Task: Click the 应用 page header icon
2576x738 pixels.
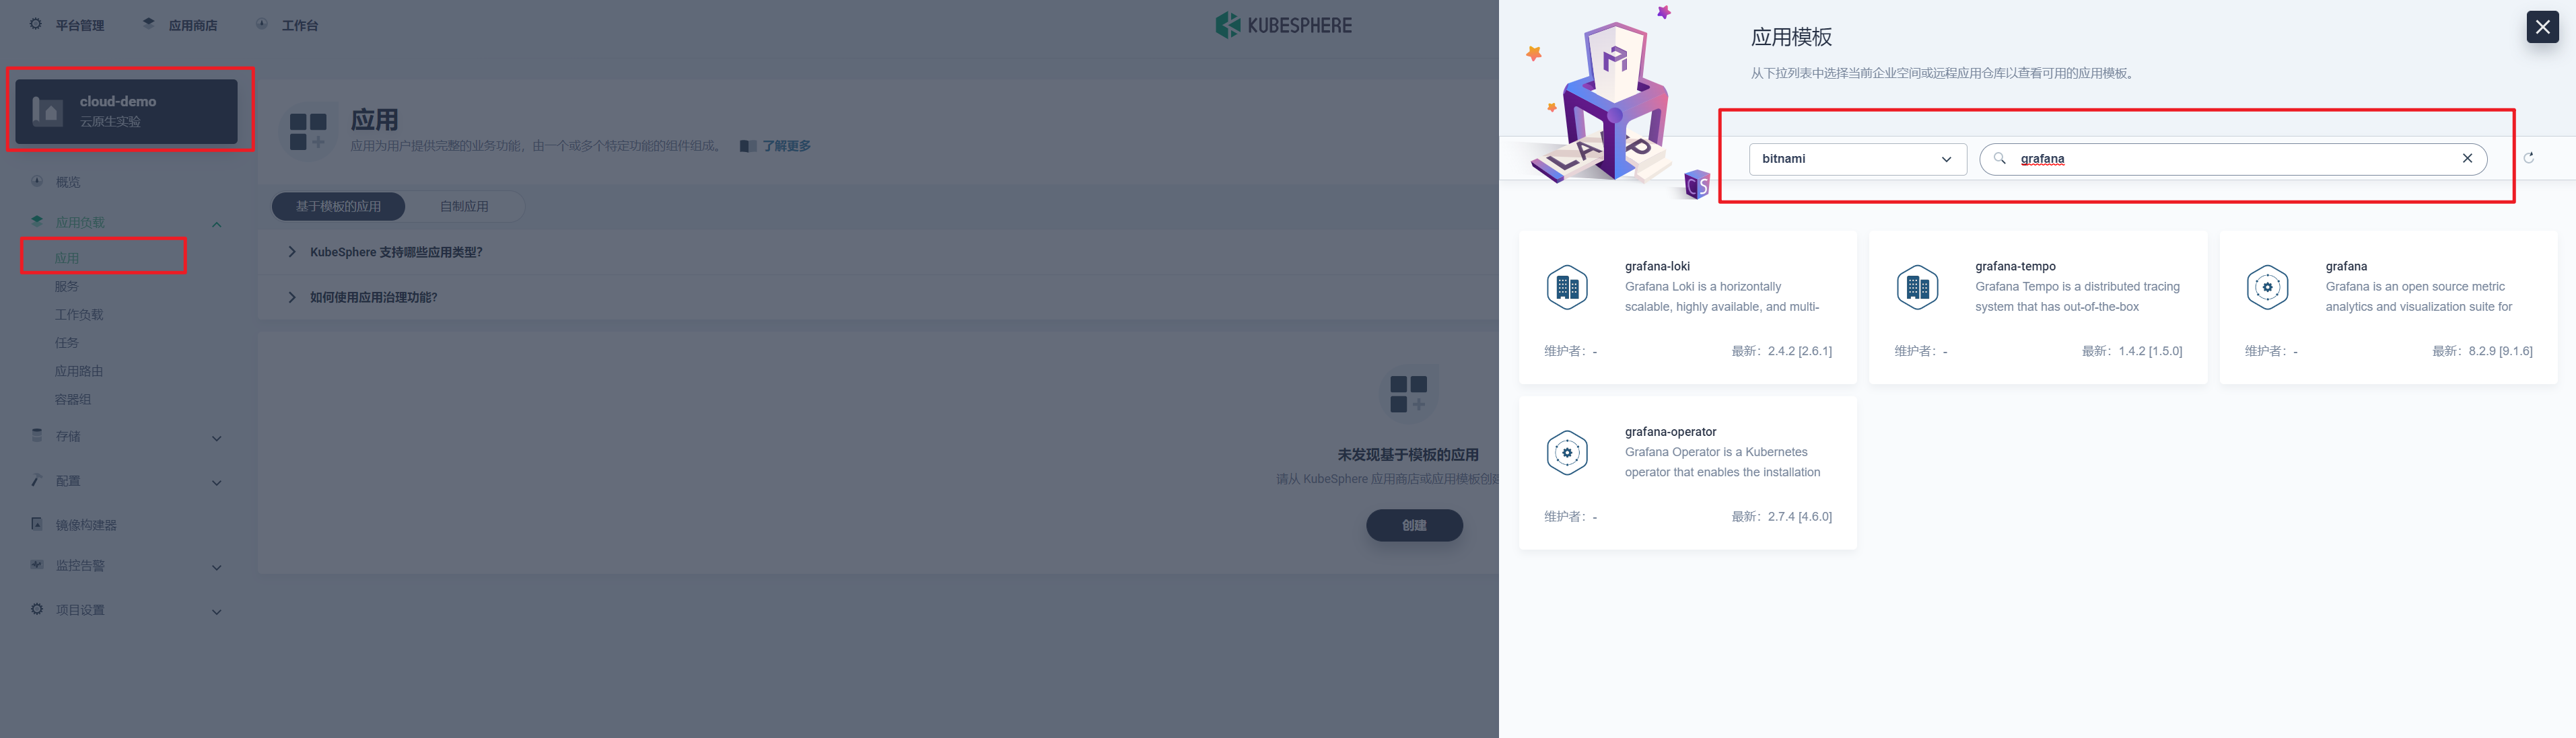Action: click(308, 131)
